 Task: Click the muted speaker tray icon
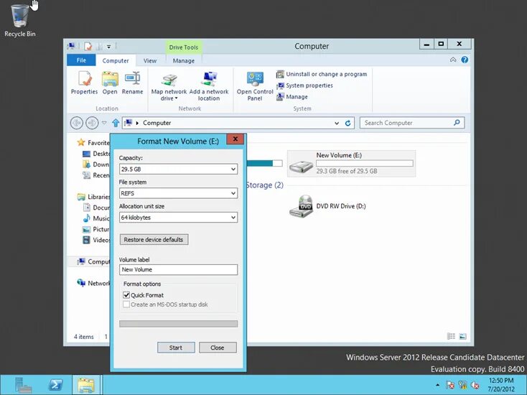click(x=475, y=385)
